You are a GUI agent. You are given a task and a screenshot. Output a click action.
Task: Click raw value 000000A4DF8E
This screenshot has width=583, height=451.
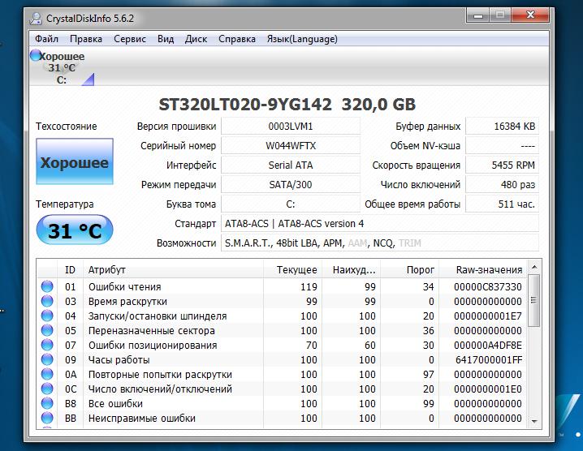(x=487, y=345)
